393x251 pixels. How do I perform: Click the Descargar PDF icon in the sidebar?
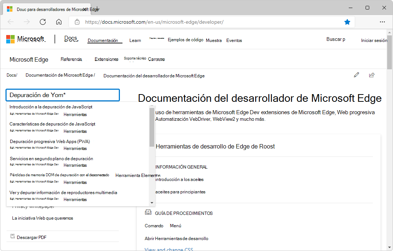(13, 237)
